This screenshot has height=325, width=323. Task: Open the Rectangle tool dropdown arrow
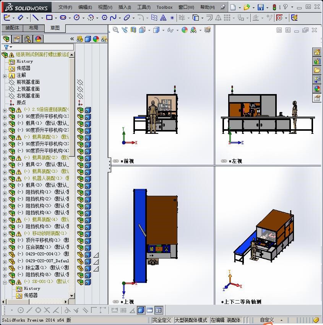coord(56,18)
